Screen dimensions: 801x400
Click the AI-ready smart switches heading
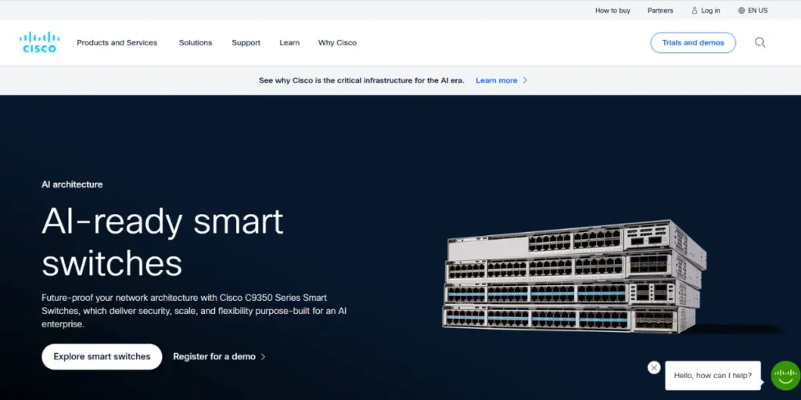163,242
